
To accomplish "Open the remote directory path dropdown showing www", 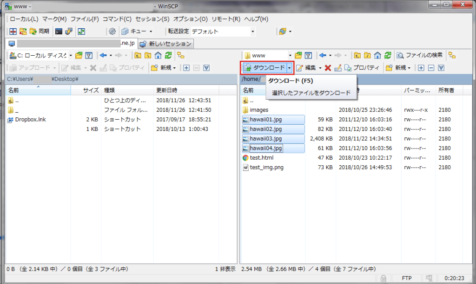I will pyautogui.click(x=290, y=55).
